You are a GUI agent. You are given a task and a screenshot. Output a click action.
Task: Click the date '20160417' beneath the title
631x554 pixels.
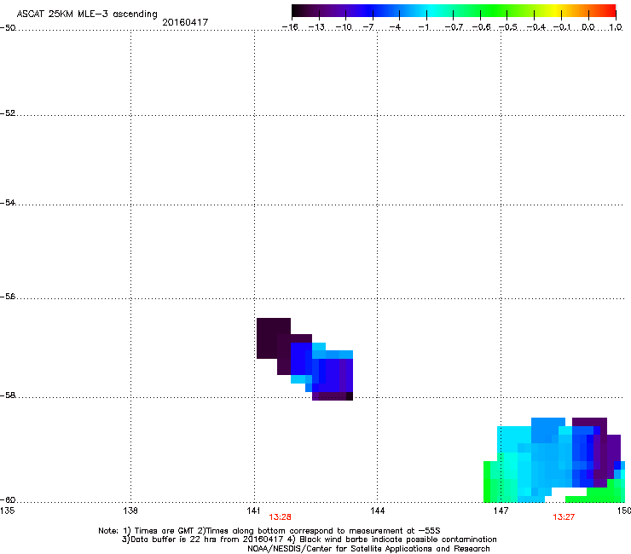(x=185, y=22)
